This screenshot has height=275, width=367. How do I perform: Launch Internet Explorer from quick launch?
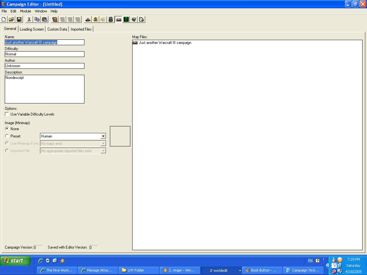pos(40,260)
